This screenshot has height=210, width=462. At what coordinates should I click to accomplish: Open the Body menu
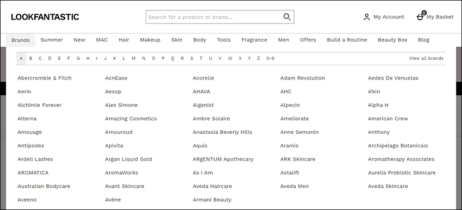pos(200,40)
